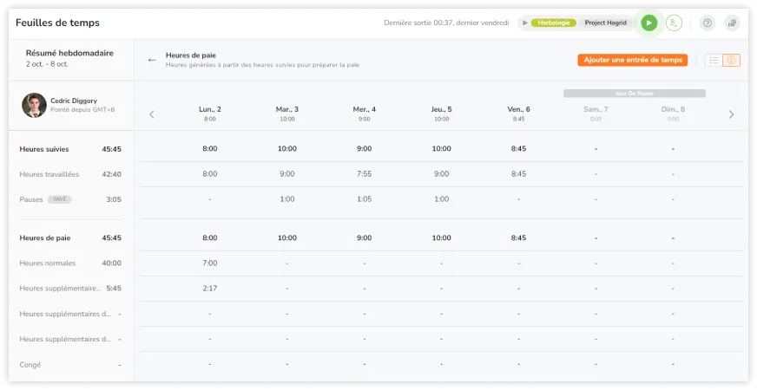Go to next week chevron
This screenshot has height=390, width=757.
731,114
